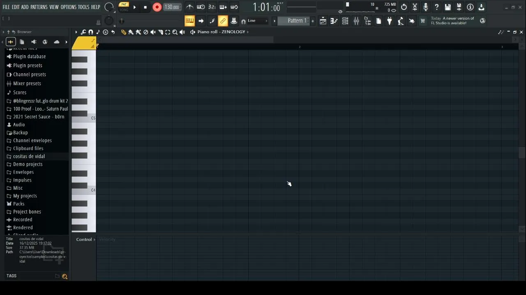Switch browser to the sounds waveform tab
Screen dimensions: 526x295
(11, 42)
